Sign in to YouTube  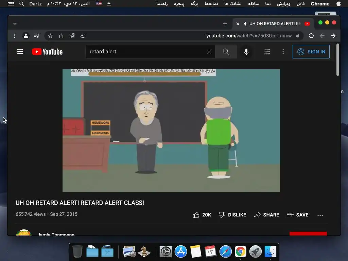click(x=311, y=52)
